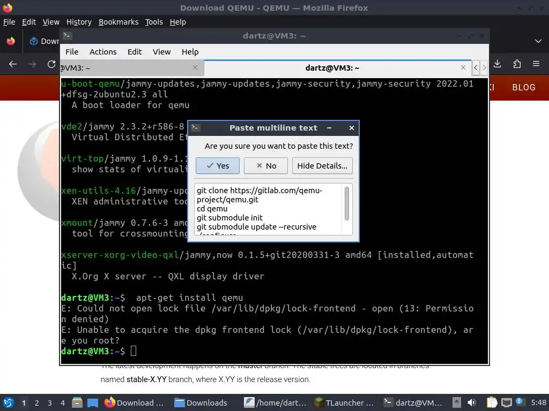Open network status tray icon
549x411 pixels.
(506, 402)
